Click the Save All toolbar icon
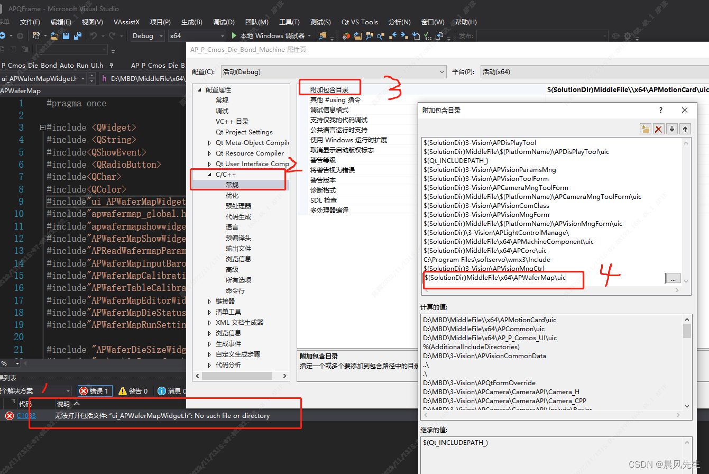The image size is (709, 474). point(78,36)
